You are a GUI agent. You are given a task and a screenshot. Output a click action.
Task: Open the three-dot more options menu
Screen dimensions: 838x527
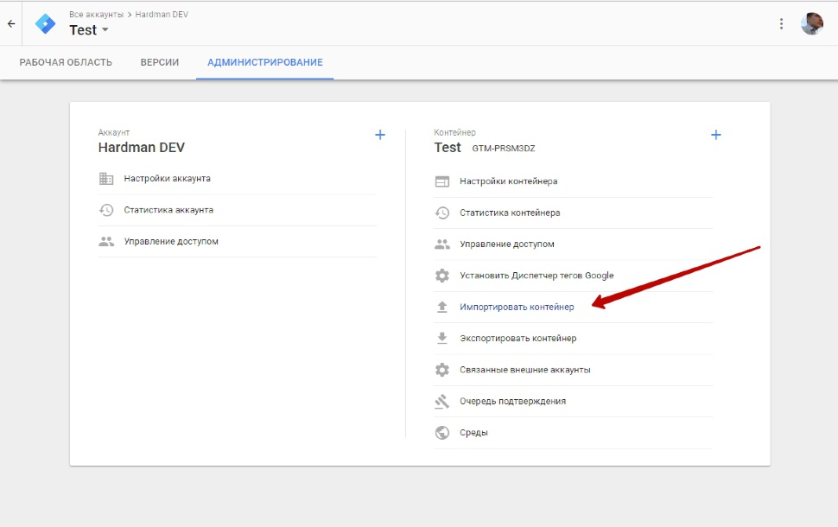pos(781,23)
